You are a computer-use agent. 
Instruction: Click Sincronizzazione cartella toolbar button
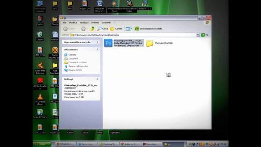[x=148, y=29]
